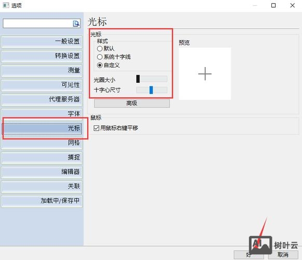Open the 可见性 category

pos(42,85)
